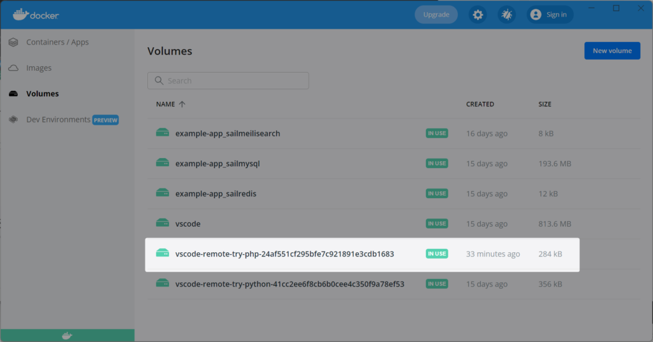Screen dimensions: 653x342
Task: Click the Volumes drive icon in sidebar
Action: pyautogui.click(x=13, y=94)
